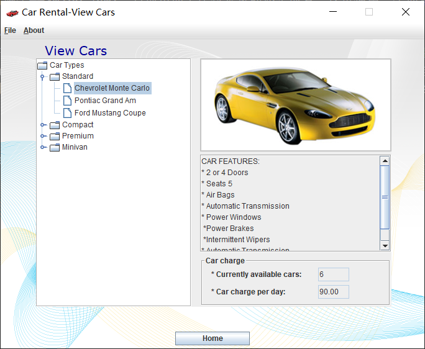Screen dimensions: 425x349
Task: Expand the Premium category node
Action: (x=42, y=136)
